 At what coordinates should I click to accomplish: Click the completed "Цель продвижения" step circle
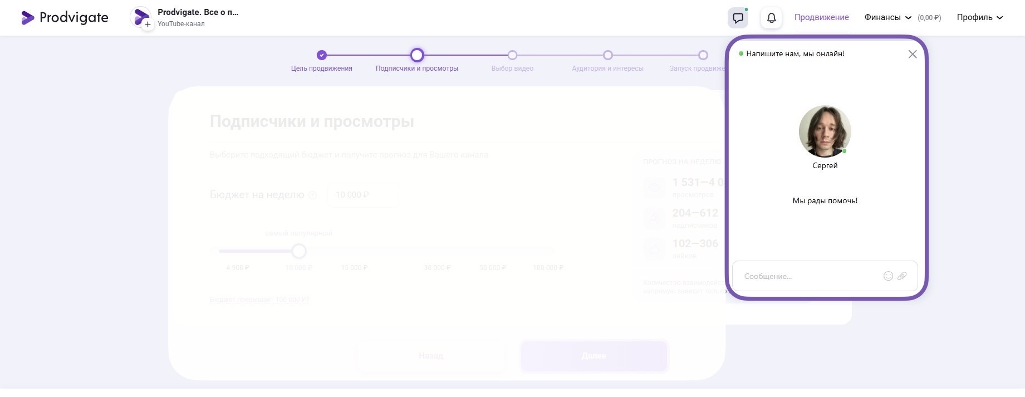click(x=321, y=55)
